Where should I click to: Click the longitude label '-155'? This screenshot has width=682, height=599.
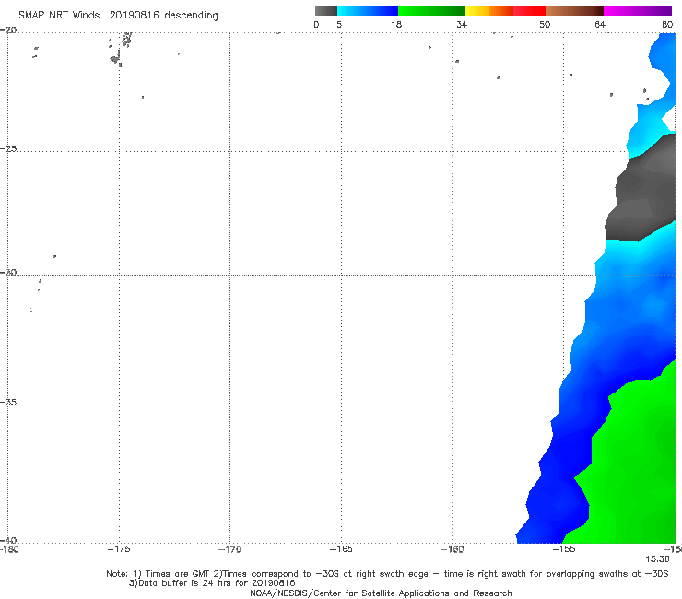[564, 549]
